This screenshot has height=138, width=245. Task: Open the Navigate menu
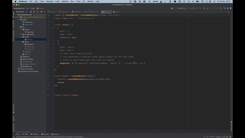49,2
